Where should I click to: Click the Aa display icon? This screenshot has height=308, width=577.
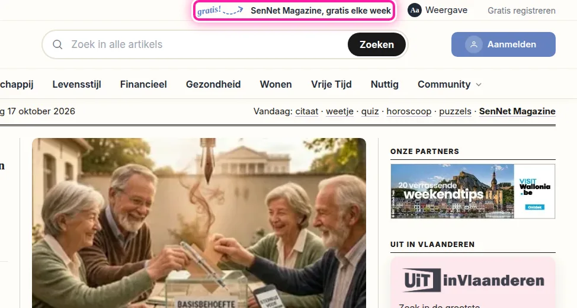(414, 10)
